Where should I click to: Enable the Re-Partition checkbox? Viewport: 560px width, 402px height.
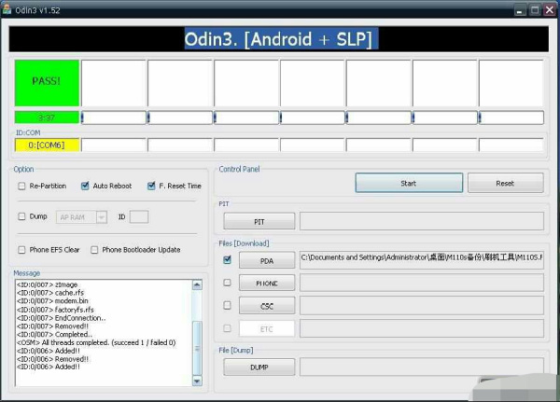(x=21, y=186)
